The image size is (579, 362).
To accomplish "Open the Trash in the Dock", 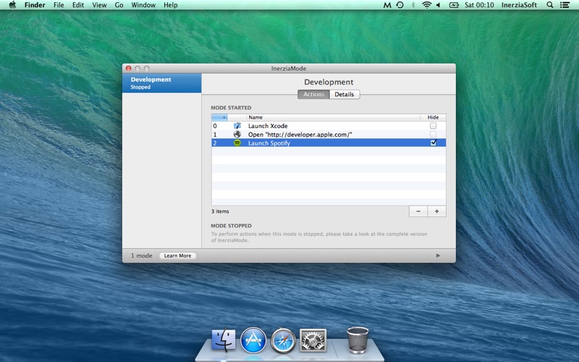I will (x=358, y=340).
